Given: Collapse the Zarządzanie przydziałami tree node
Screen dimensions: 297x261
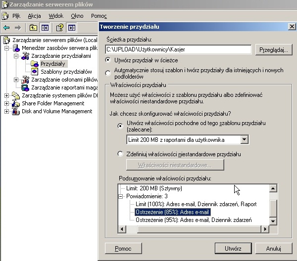Looking at the screenshot, I should [16, 56].
